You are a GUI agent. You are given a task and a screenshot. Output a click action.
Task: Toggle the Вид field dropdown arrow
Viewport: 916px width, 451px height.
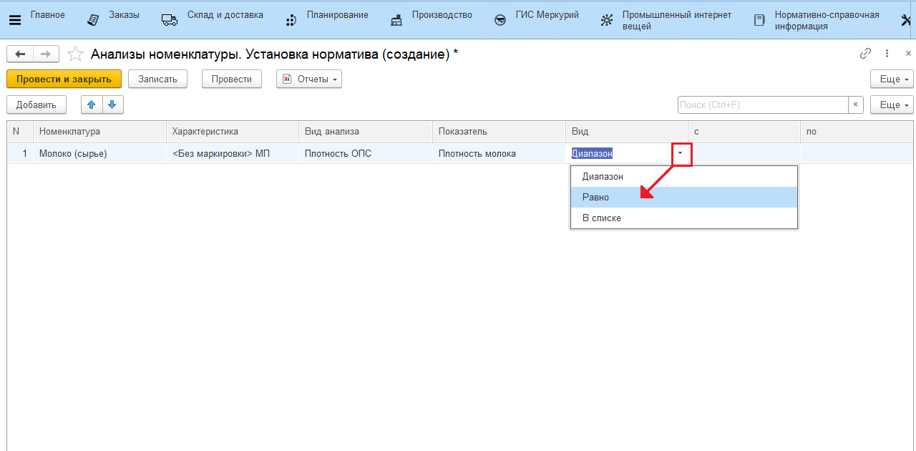click(680, 153)
